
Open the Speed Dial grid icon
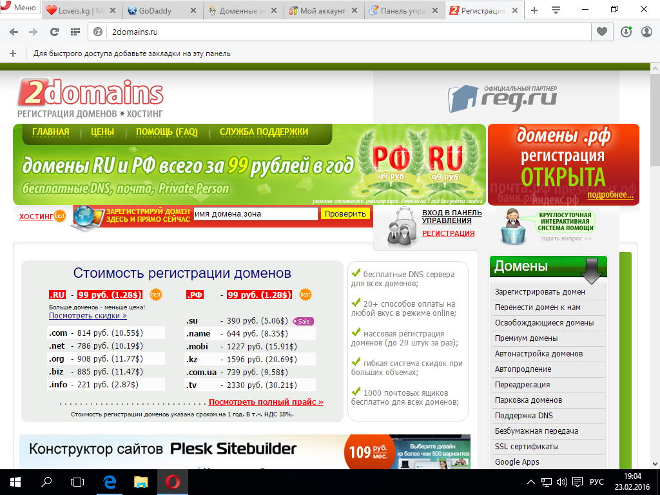[x=75, y=32]
